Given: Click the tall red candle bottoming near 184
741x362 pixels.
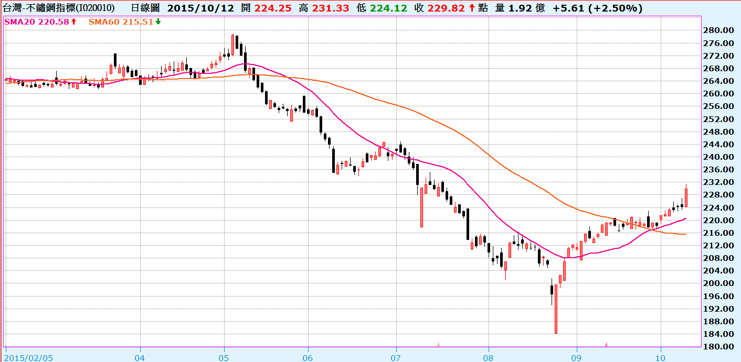Looking at the screenshot, I should [556, 309].
